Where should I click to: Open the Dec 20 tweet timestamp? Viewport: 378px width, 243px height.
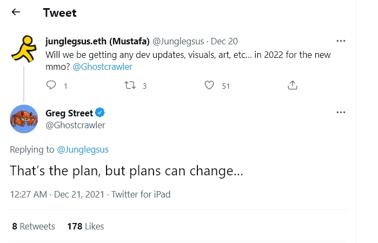[224, 41]
